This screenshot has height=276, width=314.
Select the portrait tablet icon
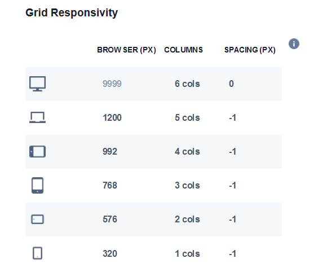click(x=37, y=185)
